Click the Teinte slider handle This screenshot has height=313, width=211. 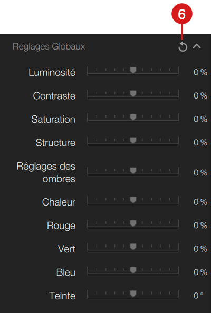(133, 294)
